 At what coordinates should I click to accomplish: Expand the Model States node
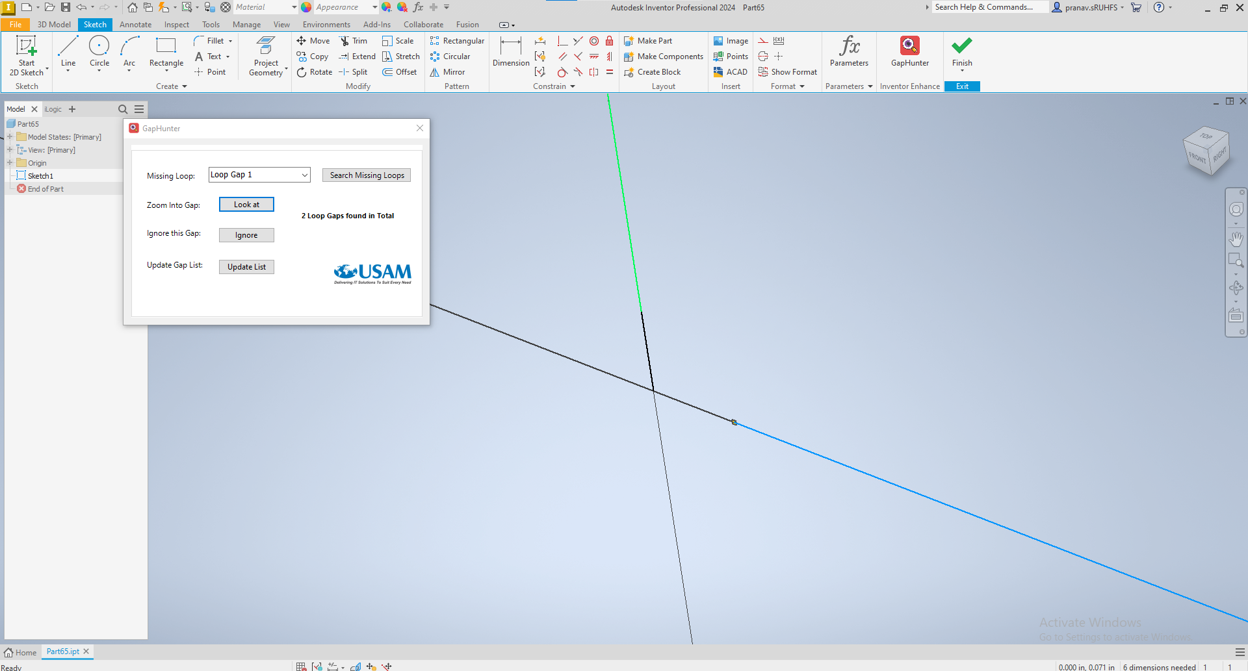pos(10,137)
